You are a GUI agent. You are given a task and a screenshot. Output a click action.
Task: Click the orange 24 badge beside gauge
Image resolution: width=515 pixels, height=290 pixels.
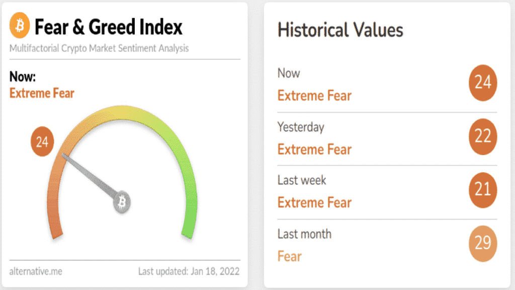[42, 141]
